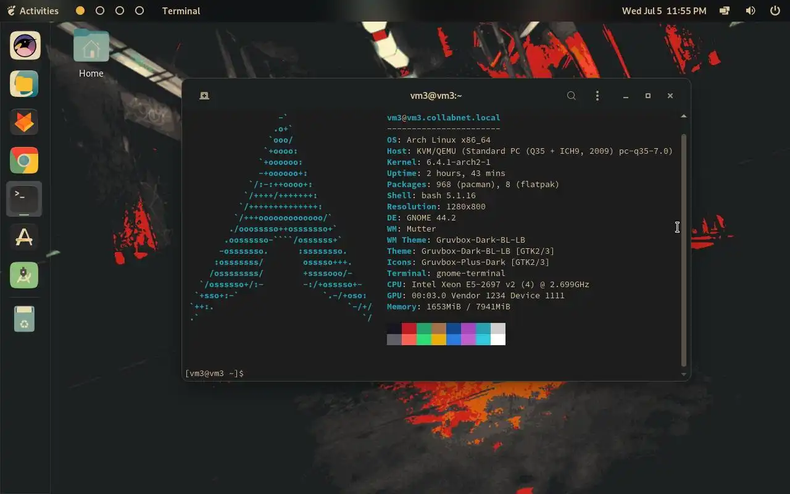
Task: Click the 'Kernel: 6.4.1-arch2-1' line
Action: pos(439,162)
